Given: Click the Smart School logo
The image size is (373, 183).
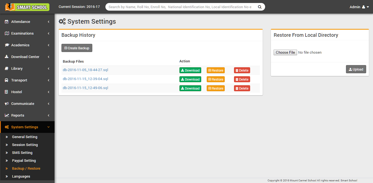Looking at the screenshot, I should (26, 7).
